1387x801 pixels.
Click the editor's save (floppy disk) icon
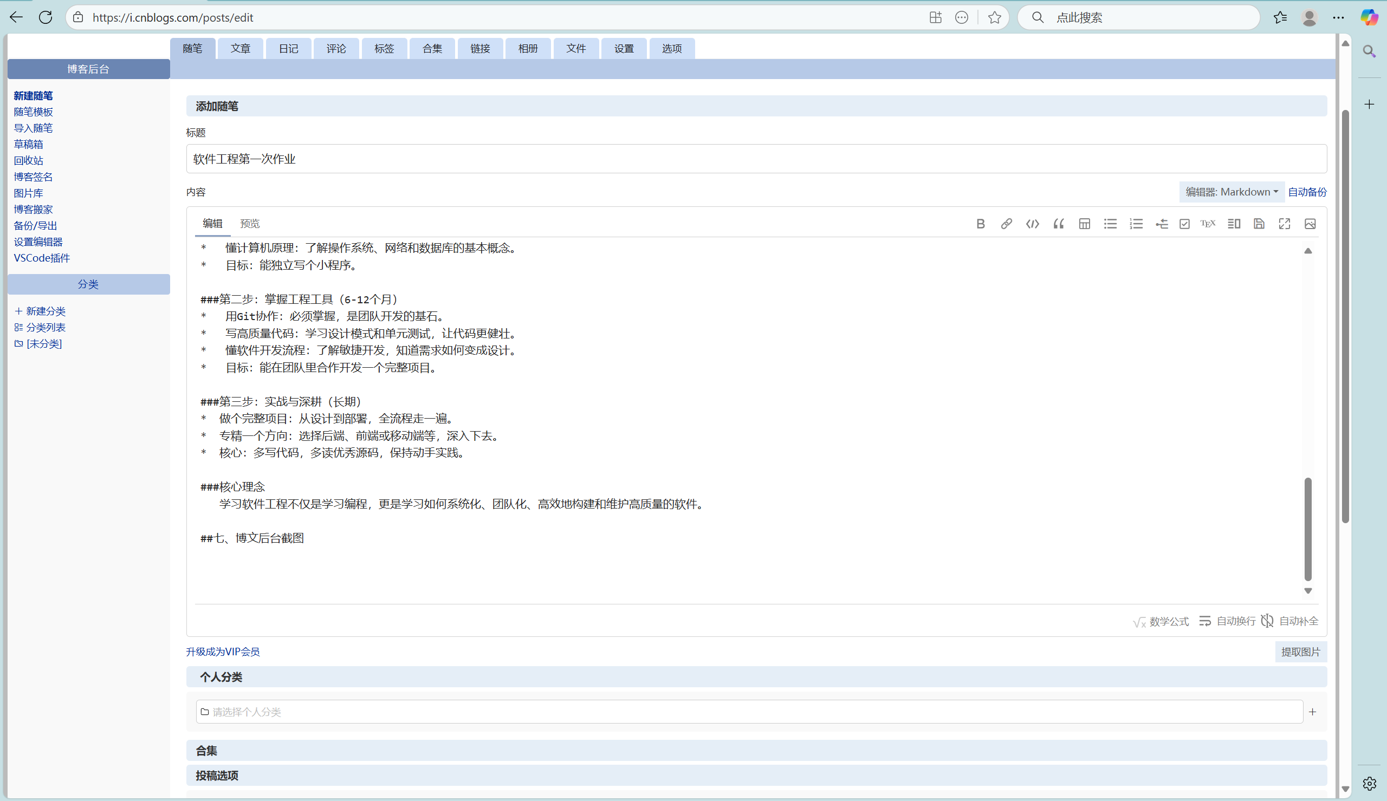coord(1259,224)
